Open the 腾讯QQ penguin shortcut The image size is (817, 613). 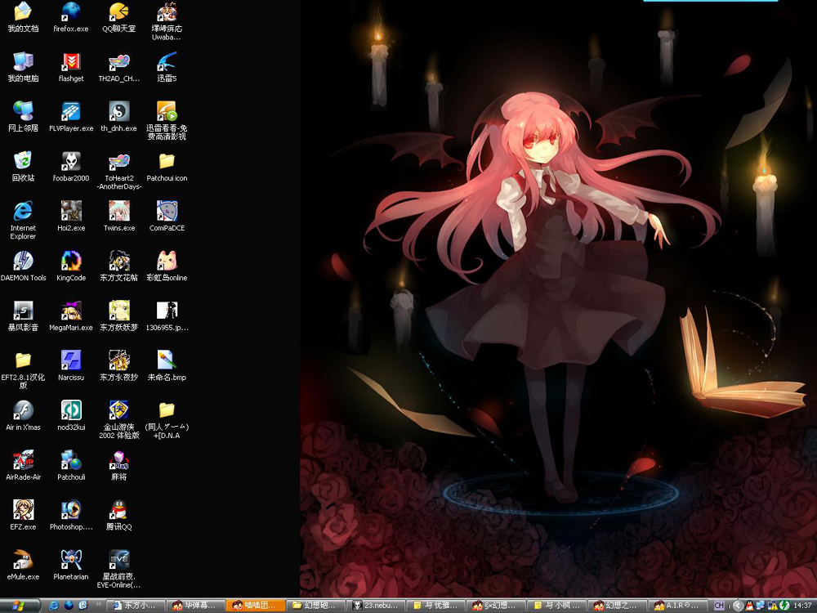[118, 516]
